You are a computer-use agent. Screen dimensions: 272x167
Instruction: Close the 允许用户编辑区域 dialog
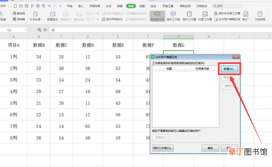point(236,57)
